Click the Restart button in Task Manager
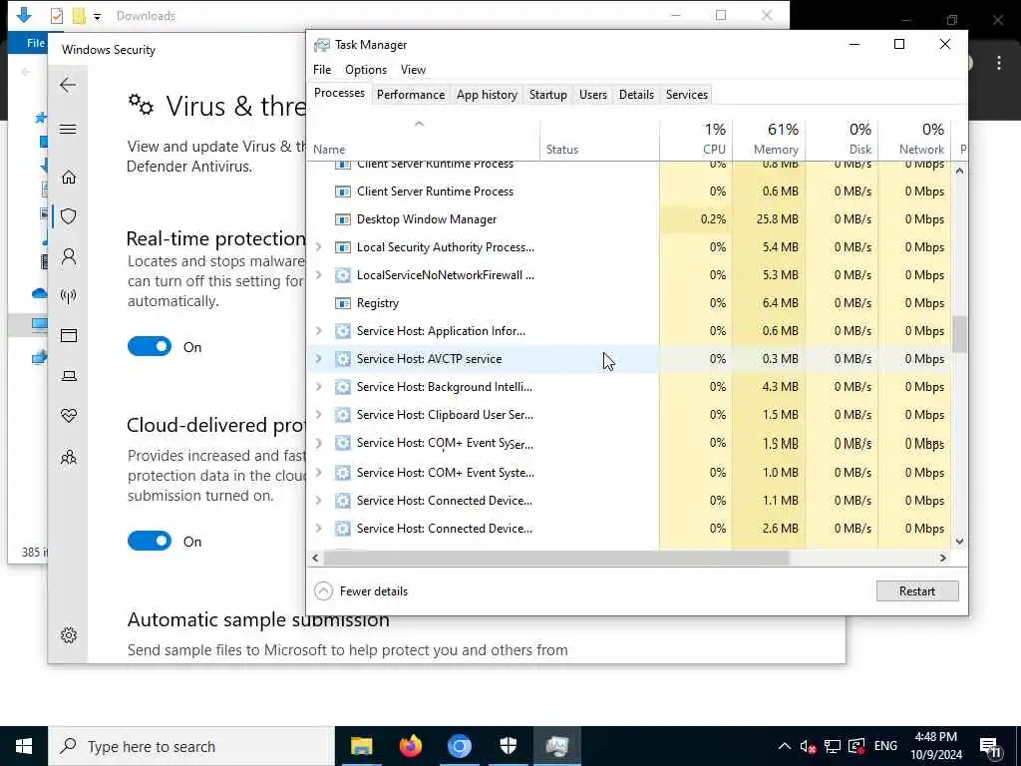The height and width of the screenshot is (766, 1021). (x=917, y=590)
